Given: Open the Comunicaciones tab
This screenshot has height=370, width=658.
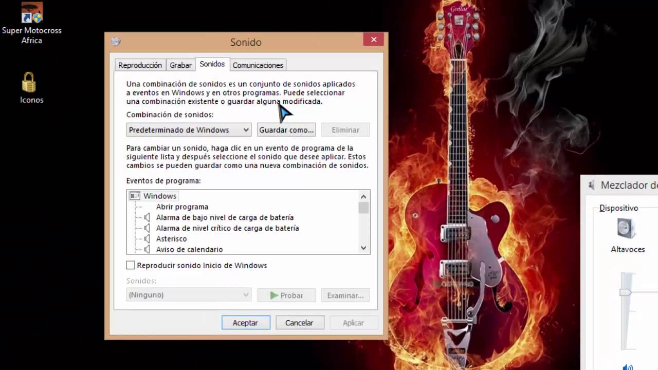Looking at the screenshot, I should click(x=258, y=65).
